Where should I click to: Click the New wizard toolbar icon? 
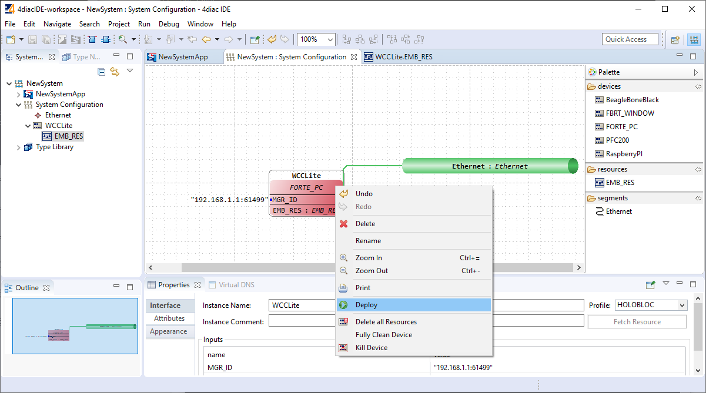click(x=11, y=39)
